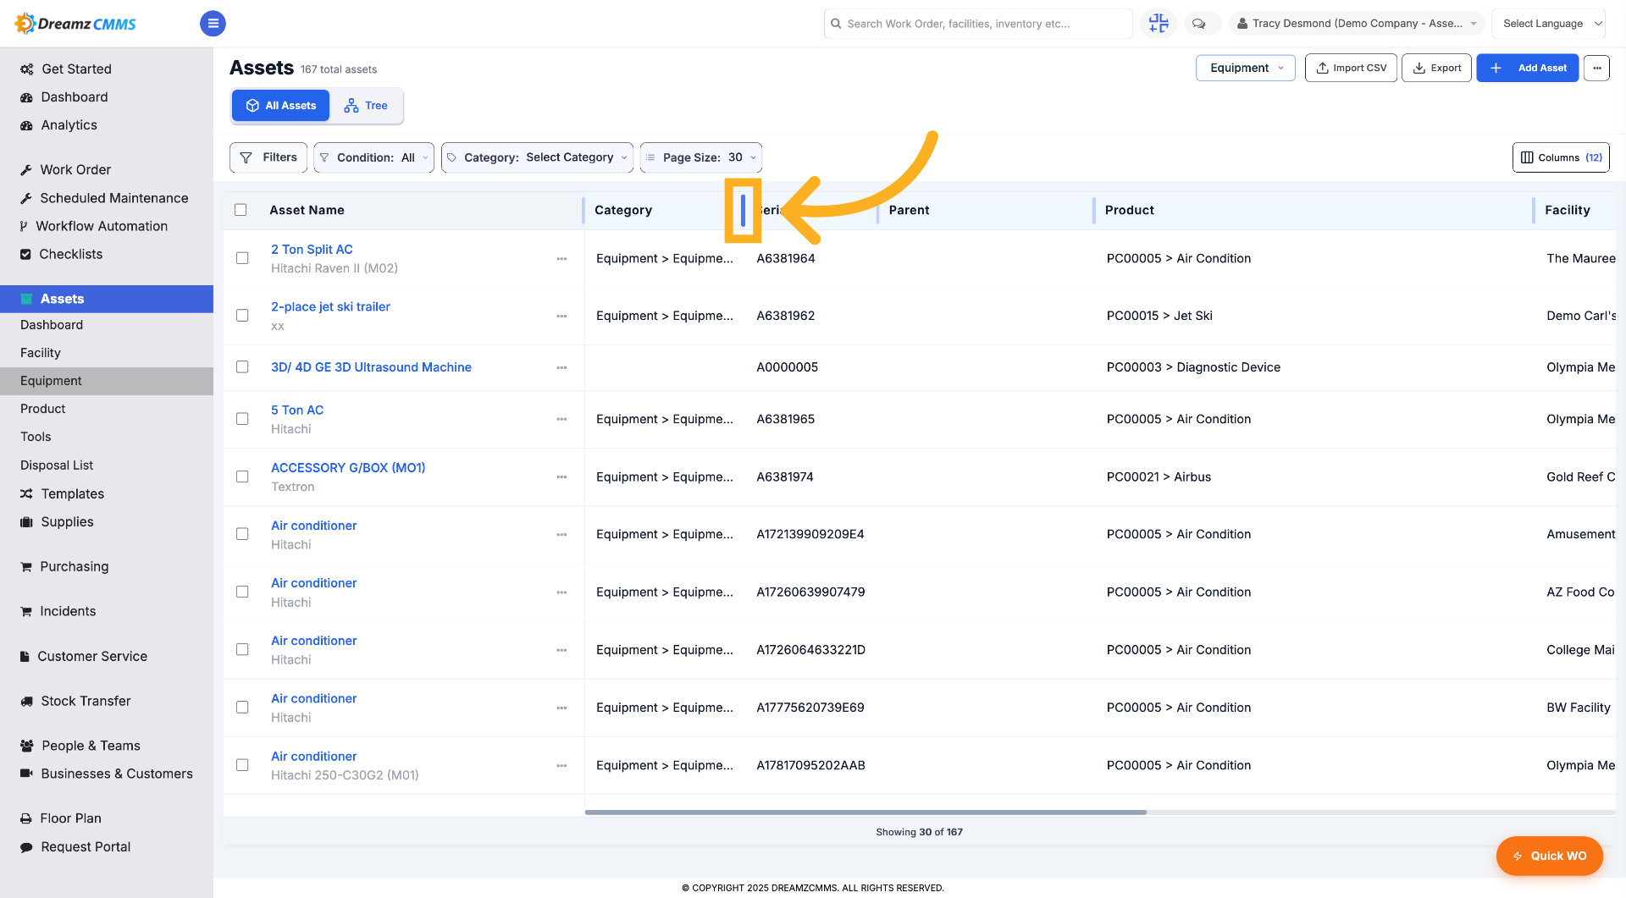Switch to the All Assets tab

(x=280, y=106)
